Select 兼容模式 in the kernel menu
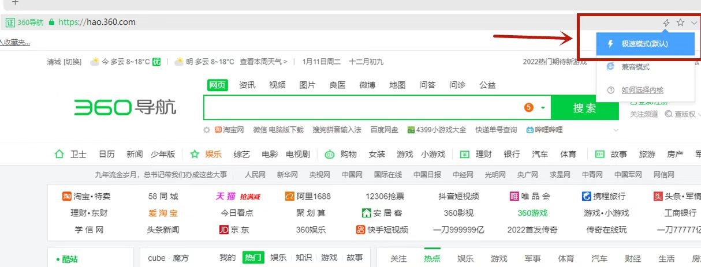This screenshot has width=701, height=267. (x=635, y=67)
